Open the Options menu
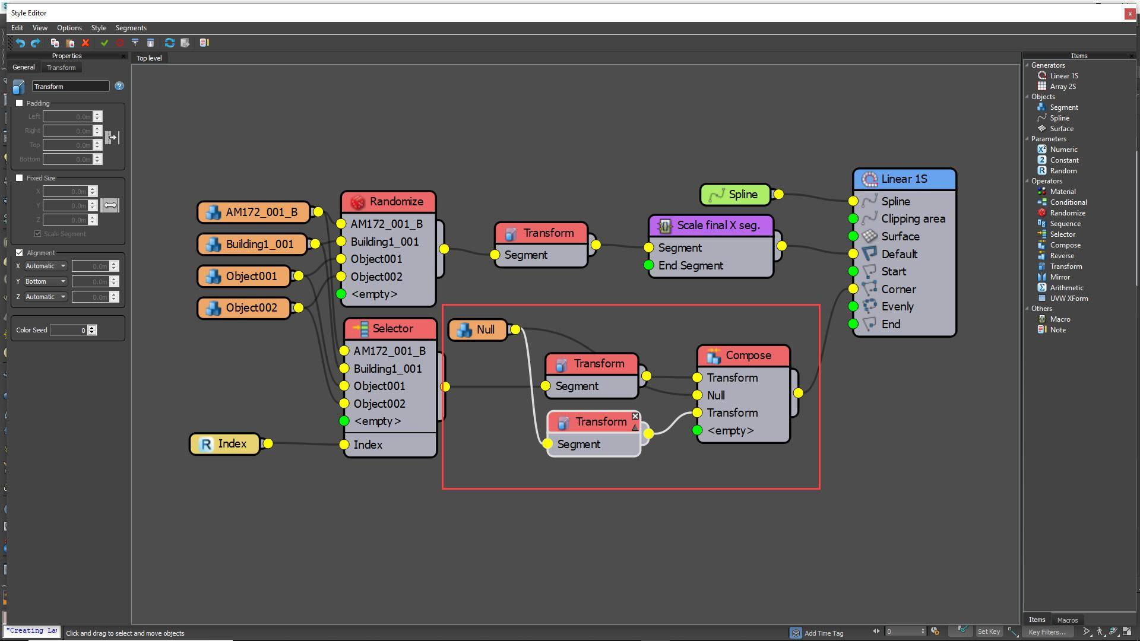The height and width of the screenshot is (641, 1140). tap(69, 28)
